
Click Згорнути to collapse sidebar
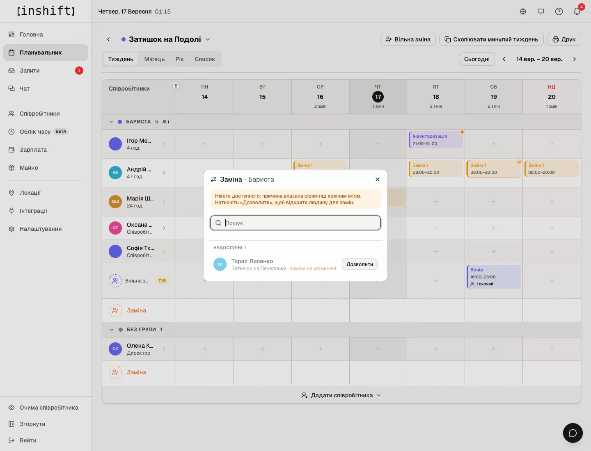click(46, 424)
